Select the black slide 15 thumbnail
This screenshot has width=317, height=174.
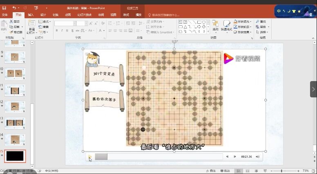coord(15,156)
